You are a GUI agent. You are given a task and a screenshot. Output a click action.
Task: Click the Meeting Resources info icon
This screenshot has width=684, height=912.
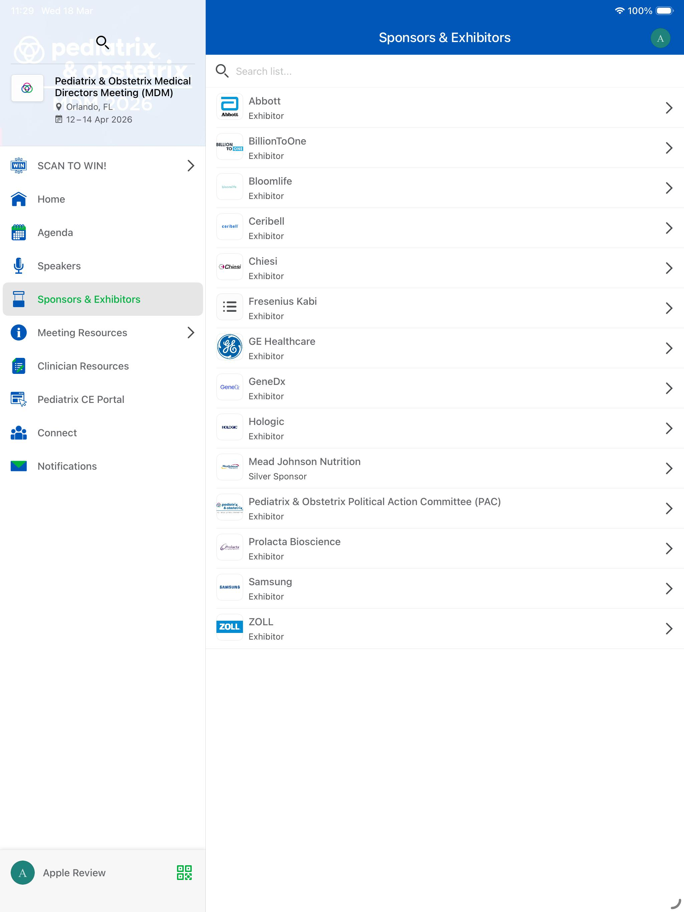pos(19,333)
